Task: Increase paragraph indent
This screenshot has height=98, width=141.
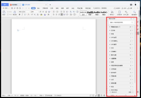Action: [64, 12]
